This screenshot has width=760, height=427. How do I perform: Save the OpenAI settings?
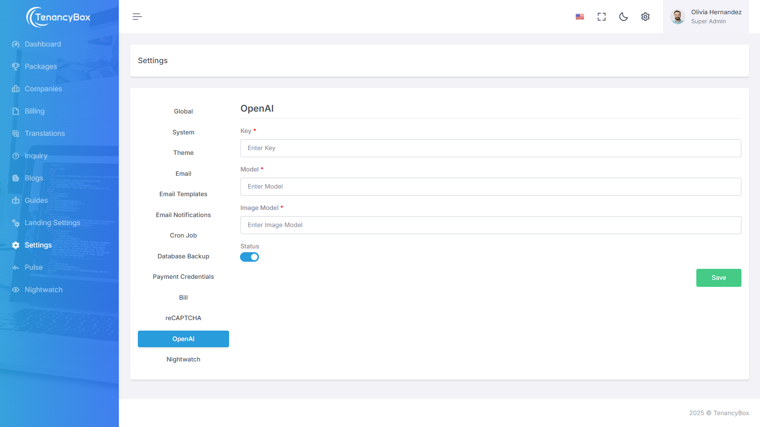tap(719, 278)
